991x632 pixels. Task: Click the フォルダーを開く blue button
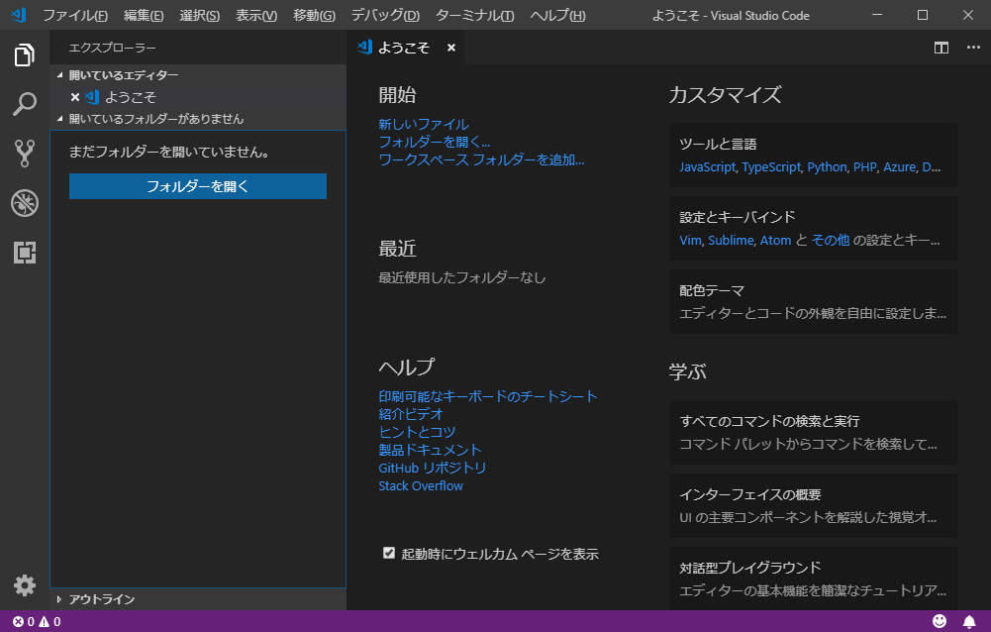(x=197, y=186)
